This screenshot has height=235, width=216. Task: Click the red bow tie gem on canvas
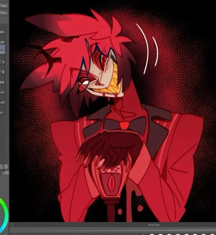pyautogui.click(x=124, y=125)
